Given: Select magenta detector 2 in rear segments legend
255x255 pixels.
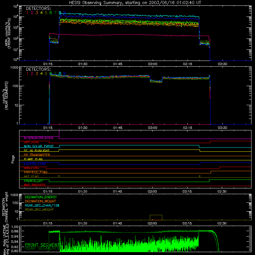Looking at the screenshot, I should point(32,74).
